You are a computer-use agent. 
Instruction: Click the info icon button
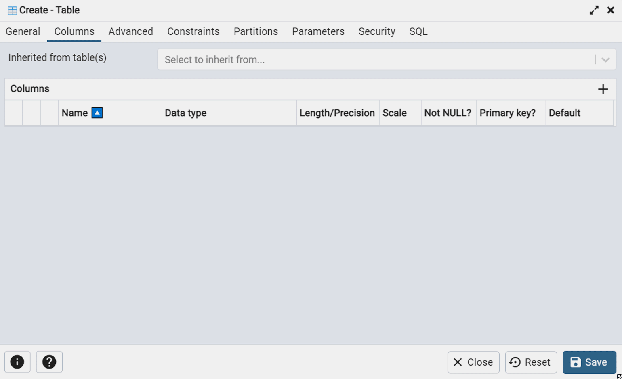pyautogui.click(x=17, y=362)
